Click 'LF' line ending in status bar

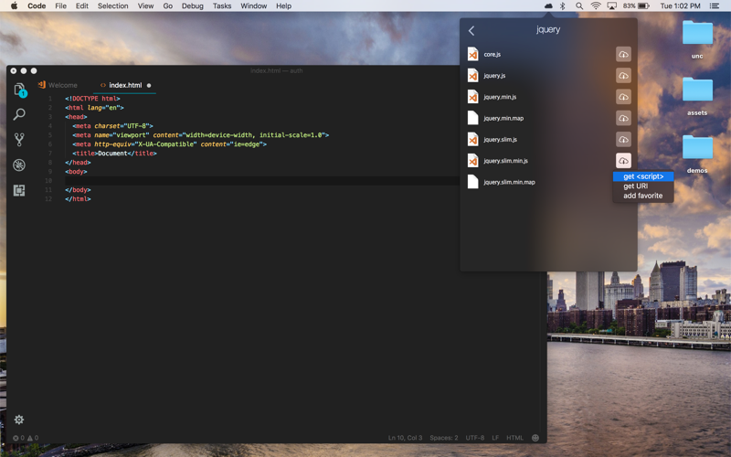tap(495, 438)
